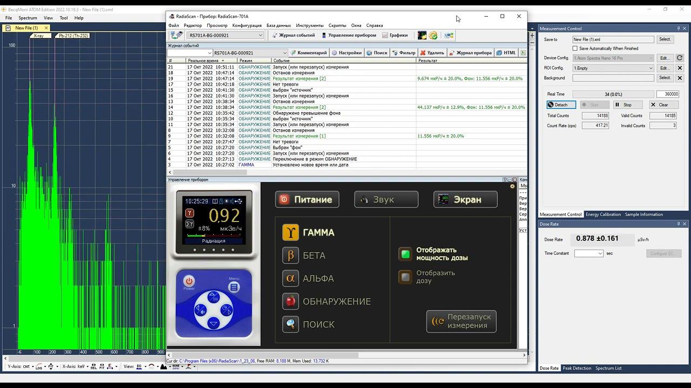Add a Комментарий to the event log

coord(308,53)
